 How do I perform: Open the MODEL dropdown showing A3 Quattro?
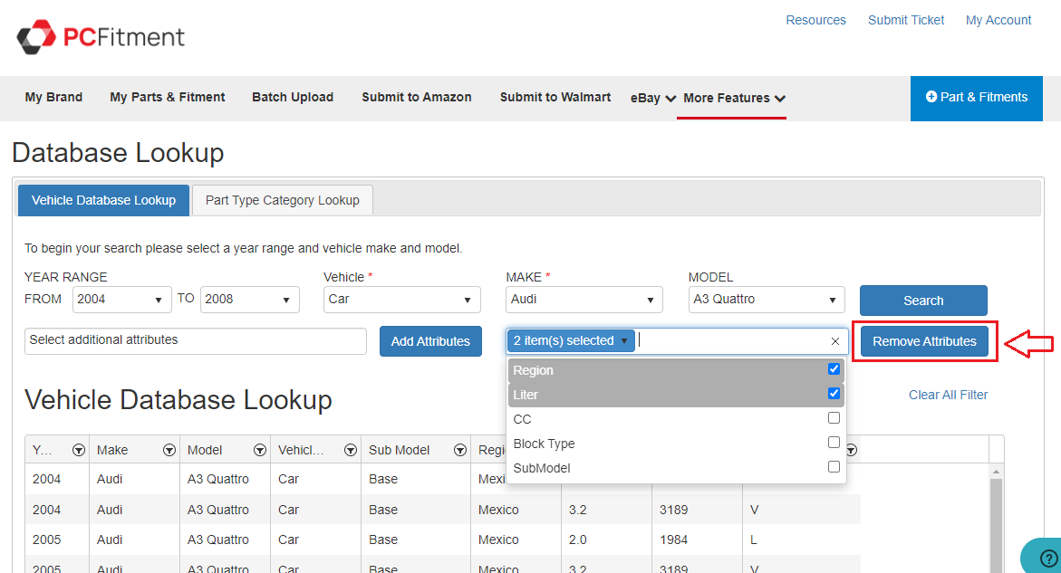pyautogui.click(x=766, y=300)
